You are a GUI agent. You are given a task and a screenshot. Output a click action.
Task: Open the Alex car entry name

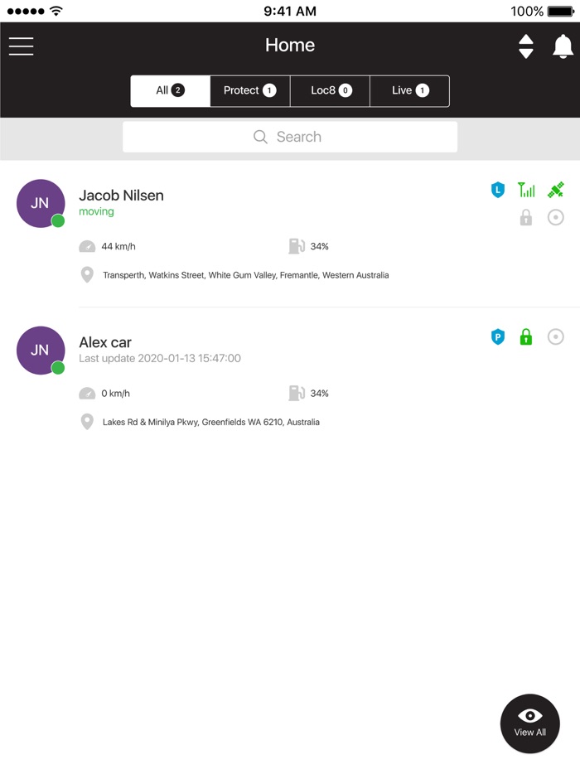coord(105,342)
